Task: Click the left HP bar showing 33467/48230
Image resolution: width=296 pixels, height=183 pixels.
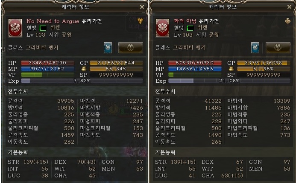Action: [x=47, y=63]
